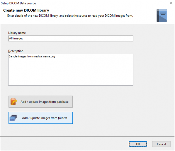Click the Library name input field
175x151 pixels.
point(71,38)
